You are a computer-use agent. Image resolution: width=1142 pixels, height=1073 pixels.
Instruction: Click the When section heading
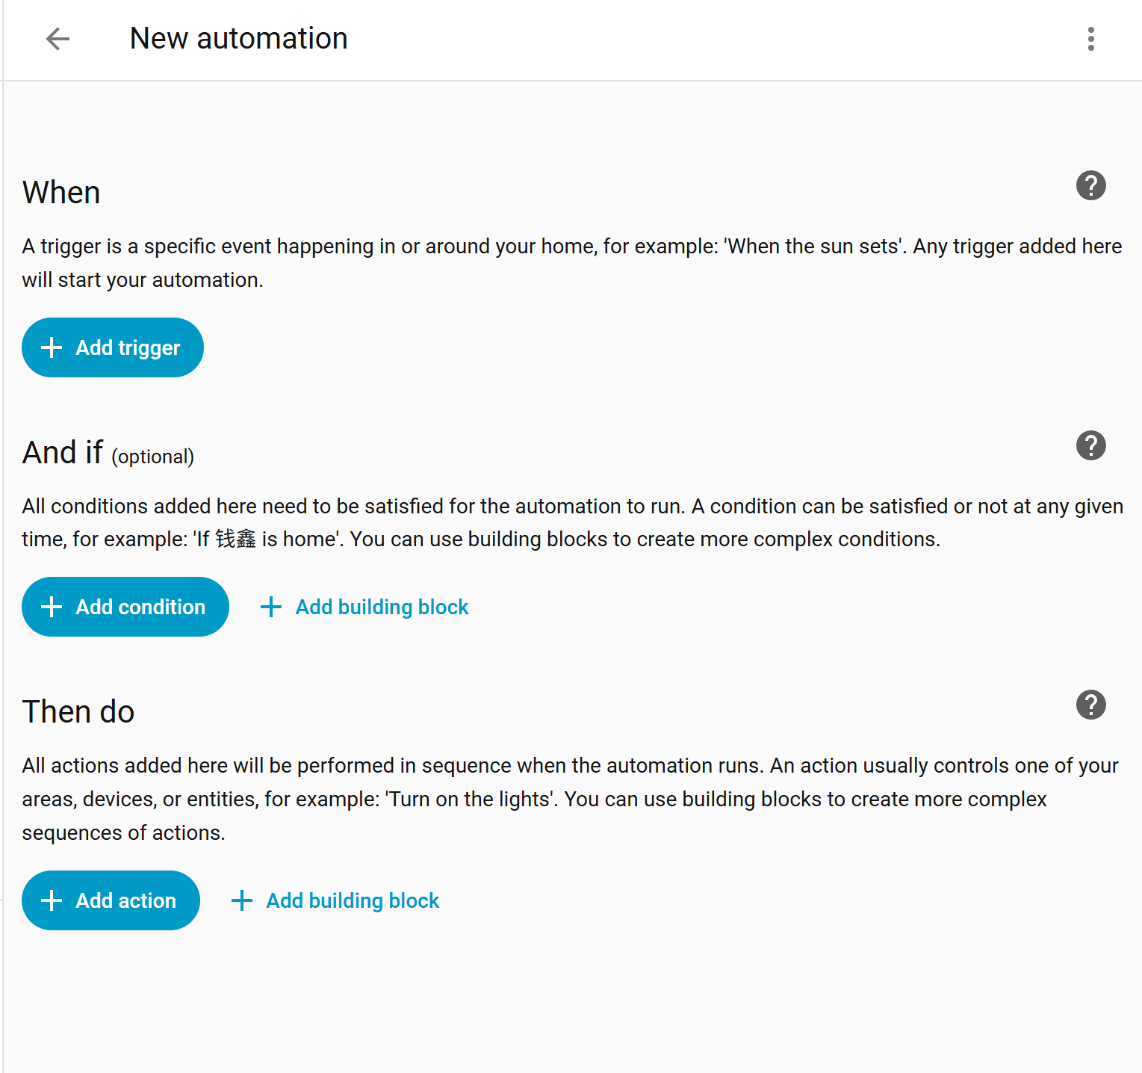61,193
